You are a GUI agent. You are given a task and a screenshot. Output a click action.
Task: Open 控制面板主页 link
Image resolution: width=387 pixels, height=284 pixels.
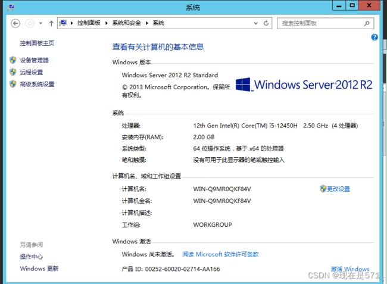pyautogui.click(x=37, y=43)
